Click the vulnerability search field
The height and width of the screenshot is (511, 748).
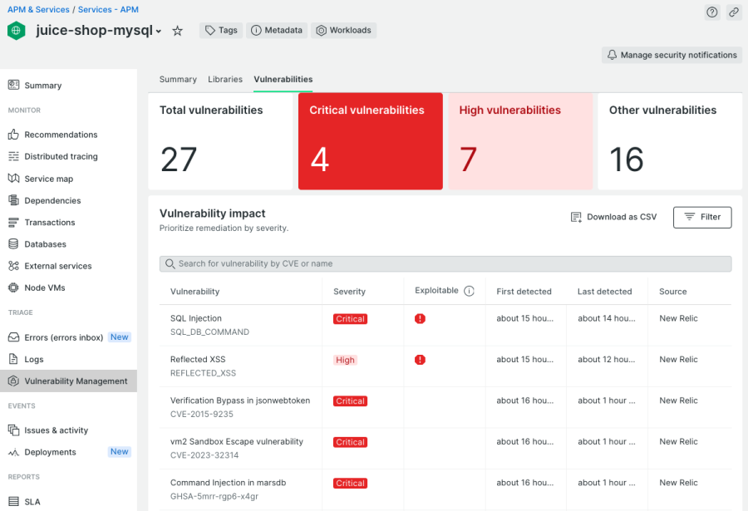(445, 263)
